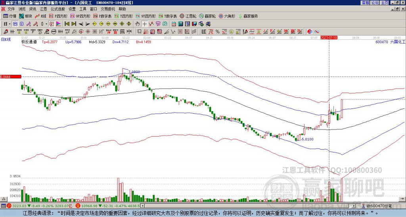This screenshot has height=217, width=406.
Task: Select the red pencil drawing tool
Action: pos(5,32)
